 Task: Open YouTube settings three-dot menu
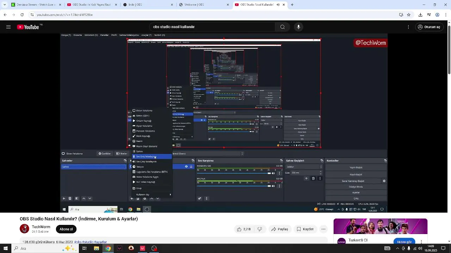click(408, 27)
